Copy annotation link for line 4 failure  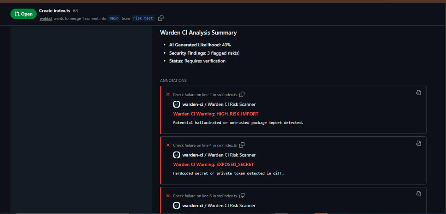pos(242,145)
